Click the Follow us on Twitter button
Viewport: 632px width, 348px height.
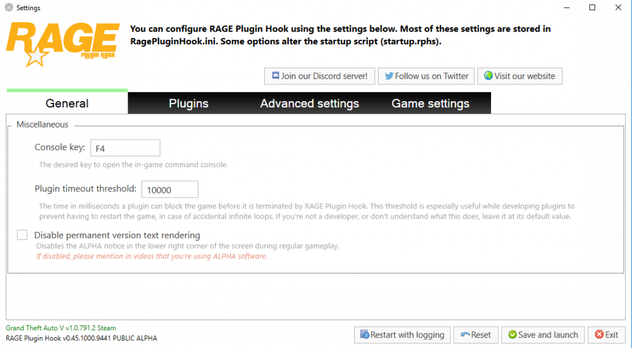[x=426, y=76]
